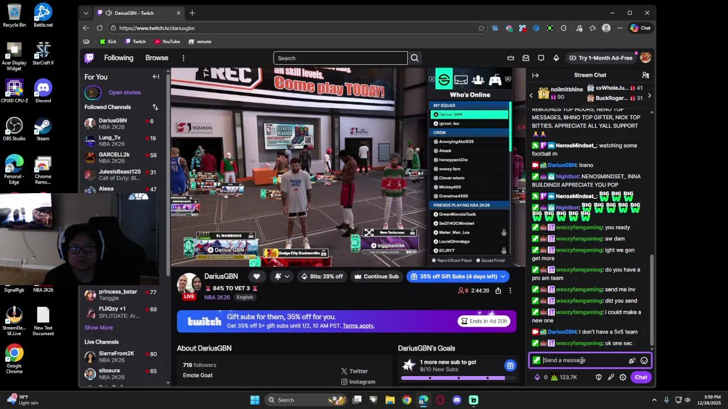
Task: Click the gift icon beside the sub goal
Action: tap(510, 365)
